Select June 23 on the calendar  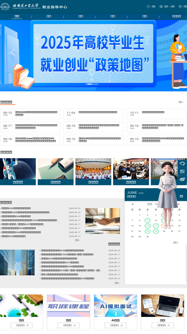tap(148, 231)
